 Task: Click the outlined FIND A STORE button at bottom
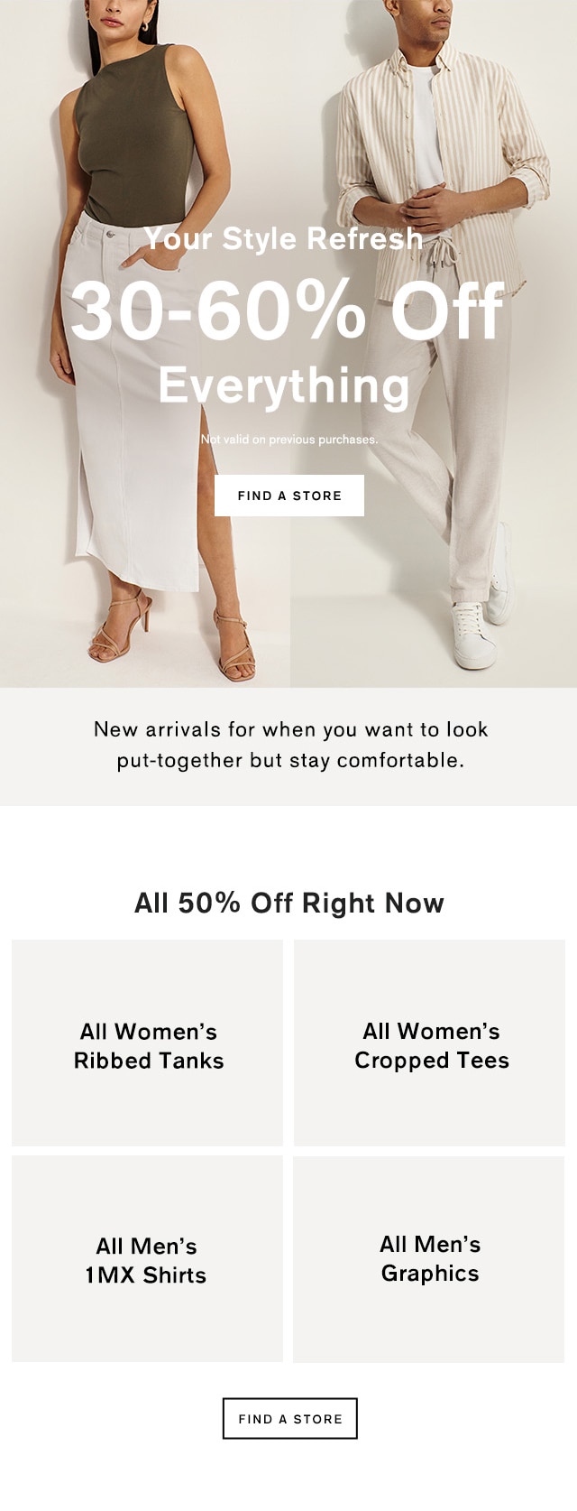(290, 1418)
